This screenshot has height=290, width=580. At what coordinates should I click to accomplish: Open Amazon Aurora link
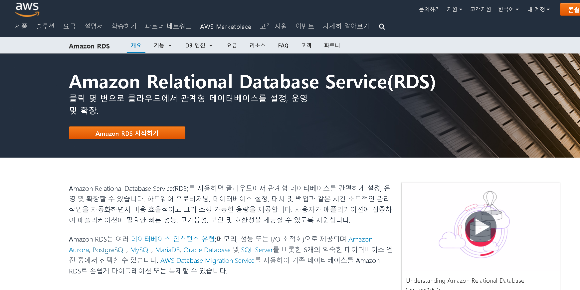pyautogui.click(x=360, y=239)
